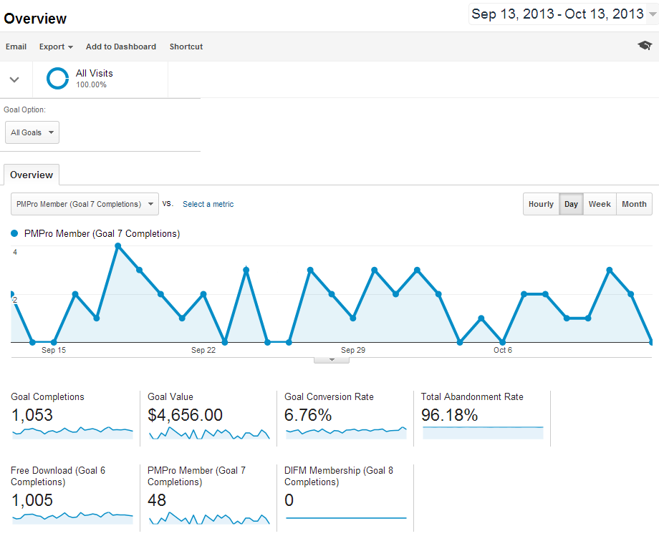Switch to the Overview tab
This screenshot has height=536, width=659.
(32, 175)
